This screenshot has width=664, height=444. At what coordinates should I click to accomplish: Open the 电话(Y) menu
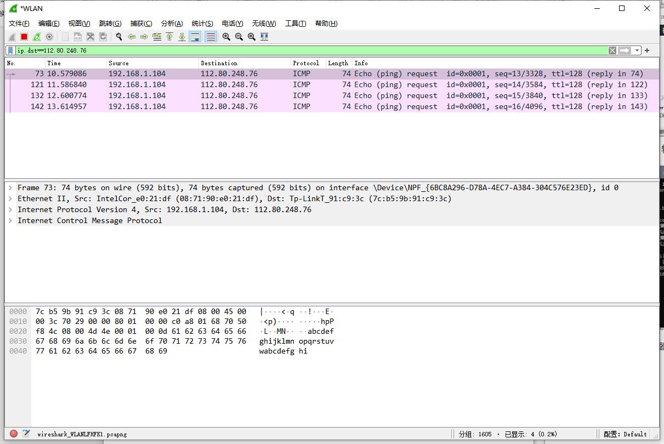click(232, 24)
